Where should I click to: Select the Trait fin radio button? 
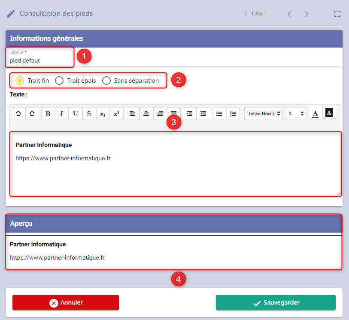[x=20, y=81]
